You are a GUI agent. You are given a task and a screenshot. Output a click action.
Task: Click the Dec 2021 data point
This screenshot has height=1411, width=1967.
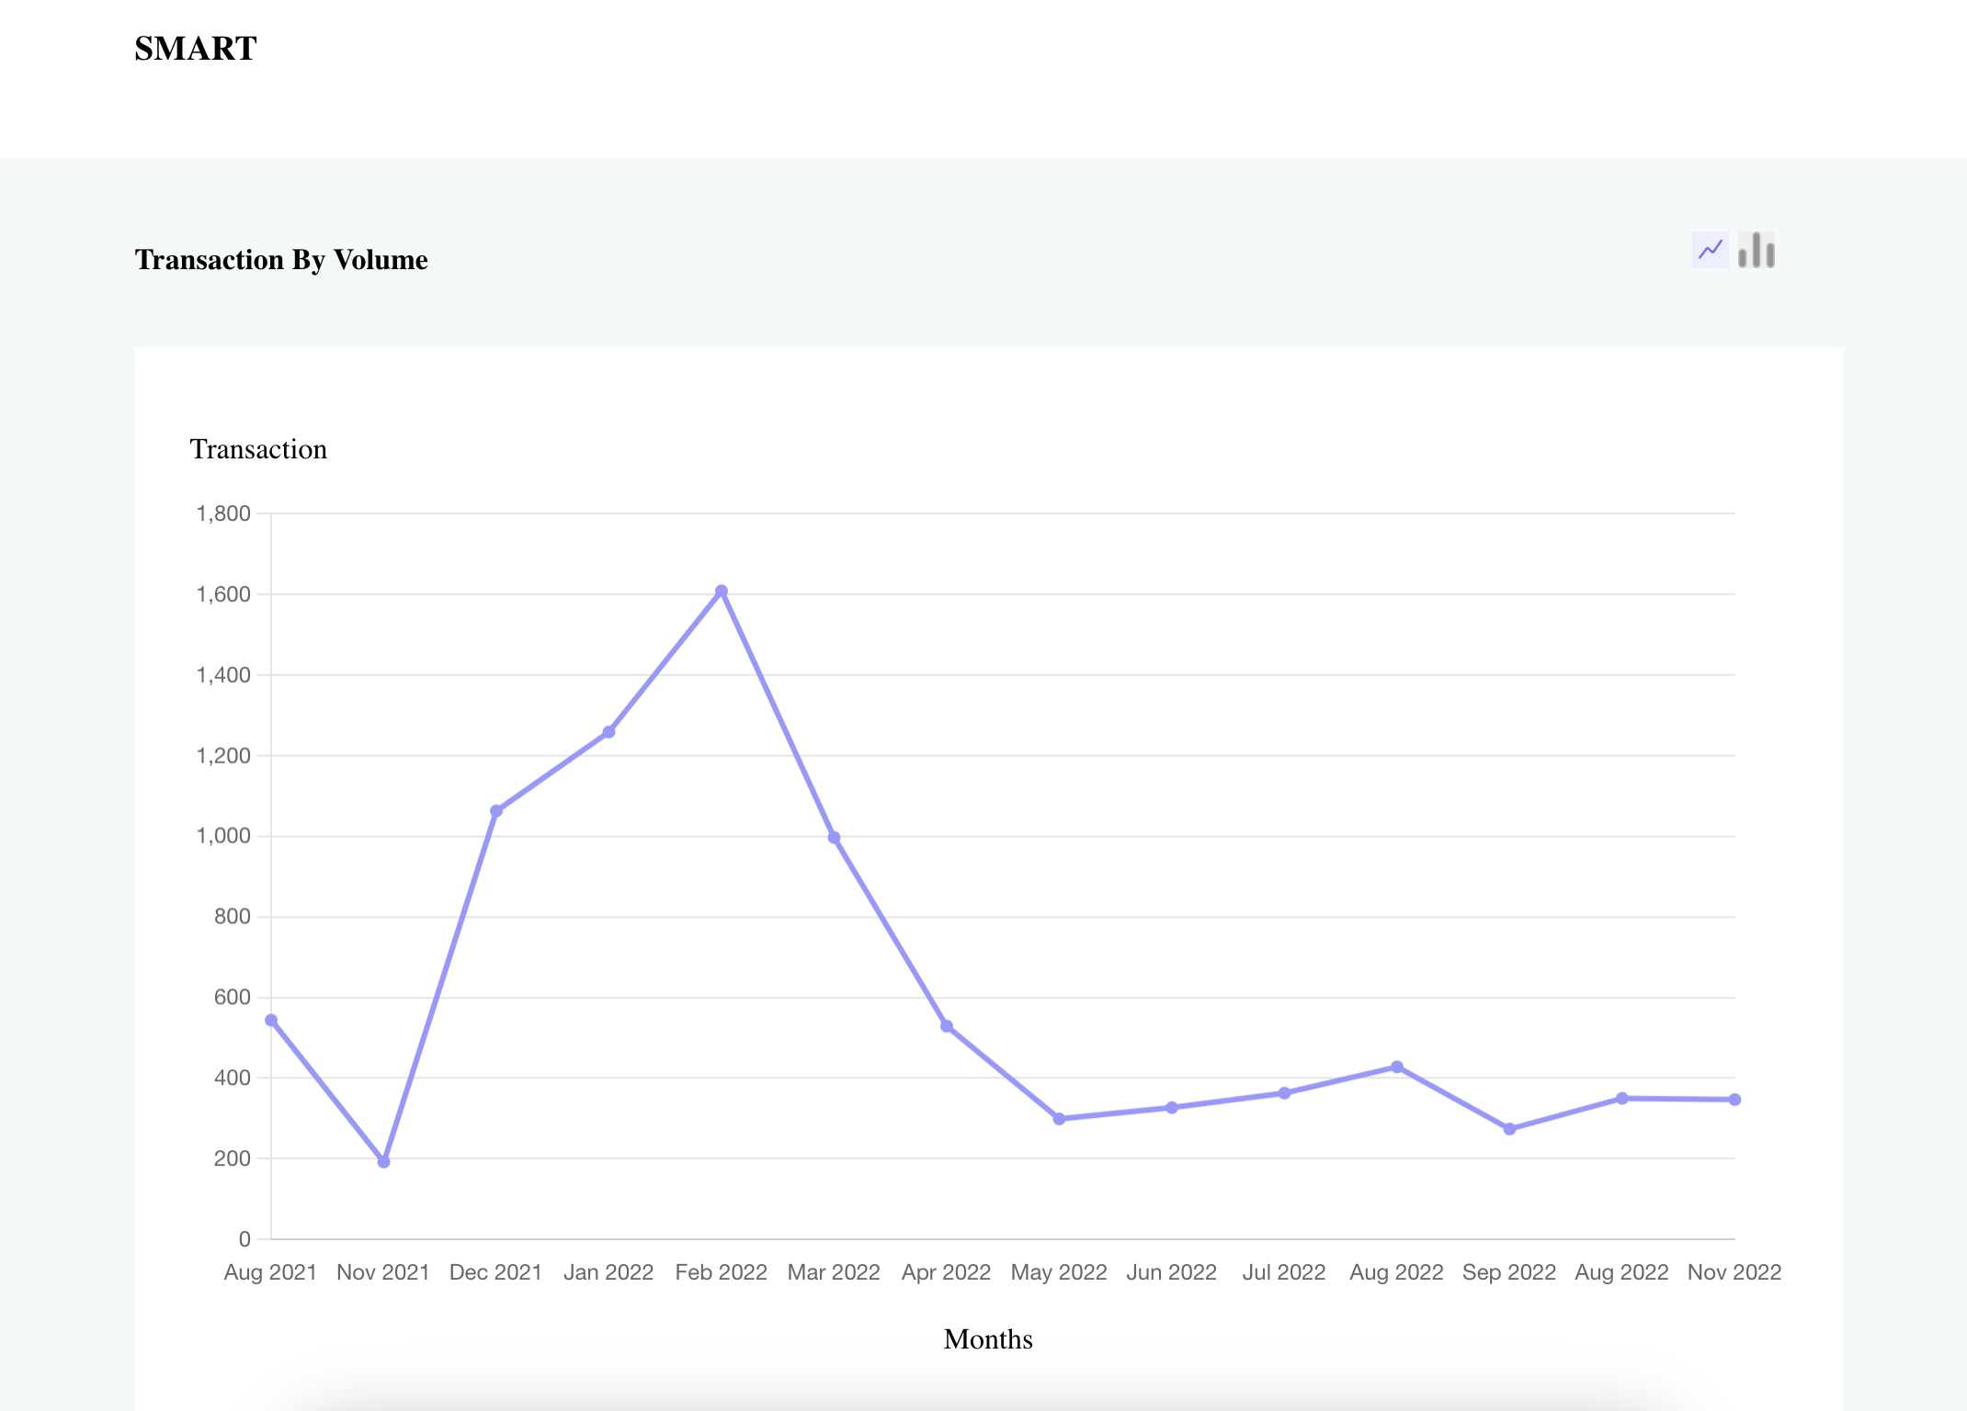click(496, 811)
